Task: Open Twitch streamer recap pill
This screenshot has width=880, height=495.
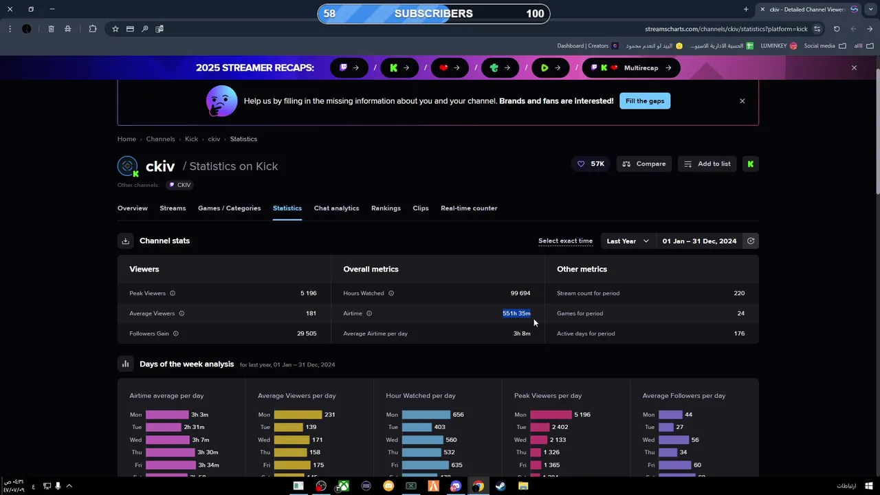Action: [349, 68]
